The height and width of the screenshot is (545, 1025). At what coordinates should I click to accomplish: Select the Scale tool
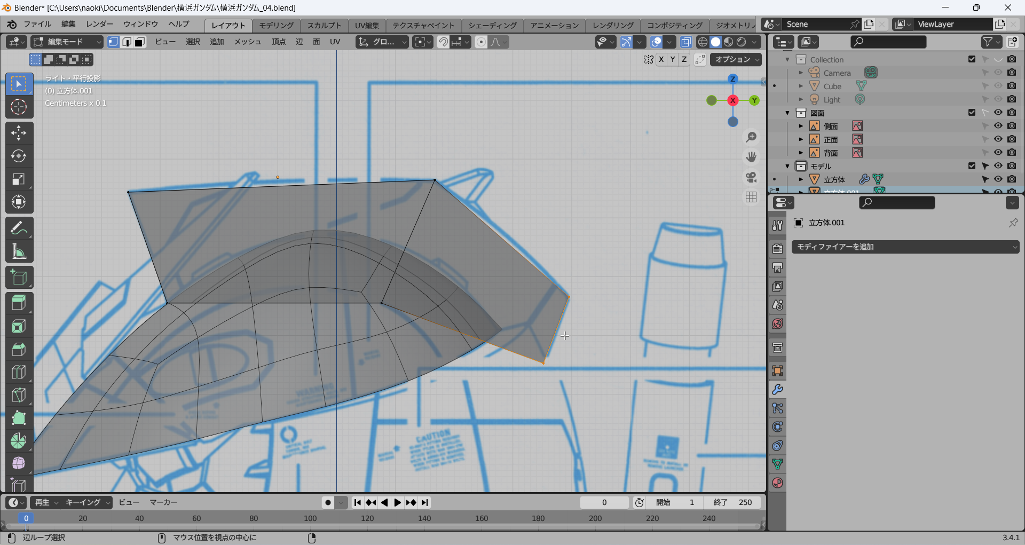click(19, 179)
